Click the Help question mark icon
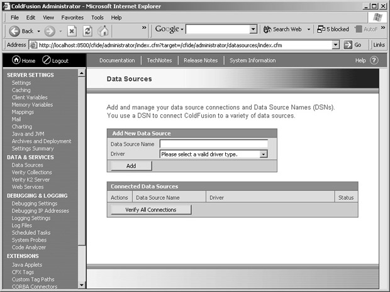390x292 pixels. point(374,60)
